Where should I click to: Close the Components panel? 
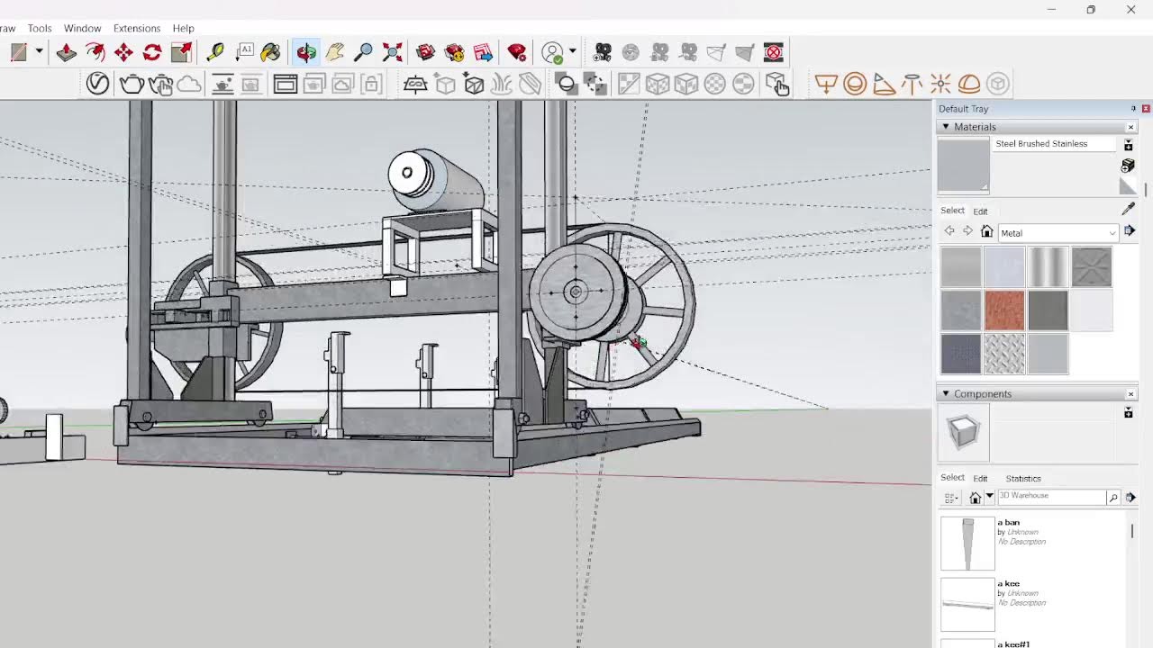click(1130, 394)
